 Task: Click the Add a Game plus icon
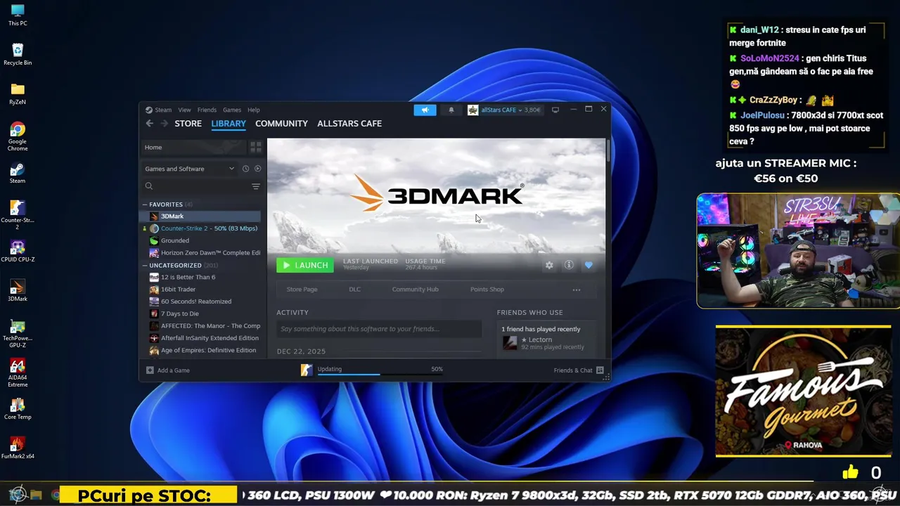[150, 370]
